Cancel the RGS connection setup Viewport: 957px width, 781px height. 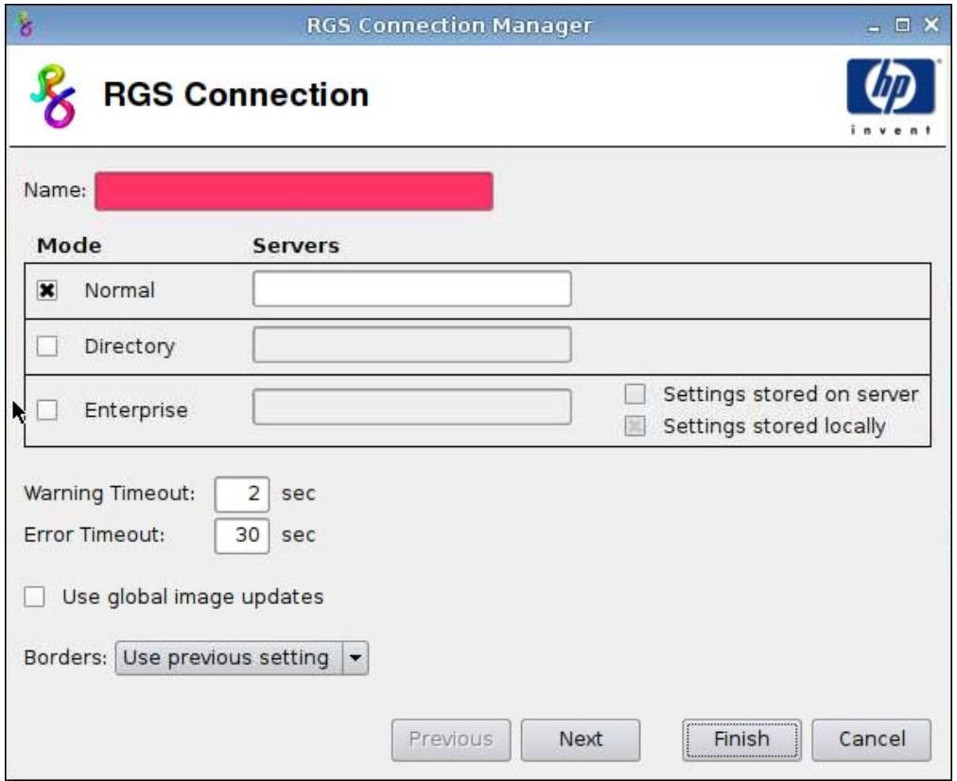click(872, 739)
